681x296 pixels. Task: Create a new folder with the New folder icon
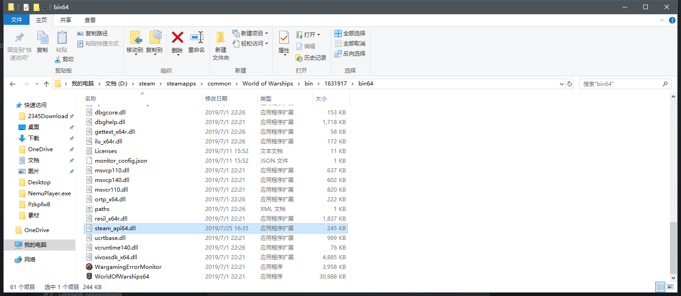[x=221, y=38]
